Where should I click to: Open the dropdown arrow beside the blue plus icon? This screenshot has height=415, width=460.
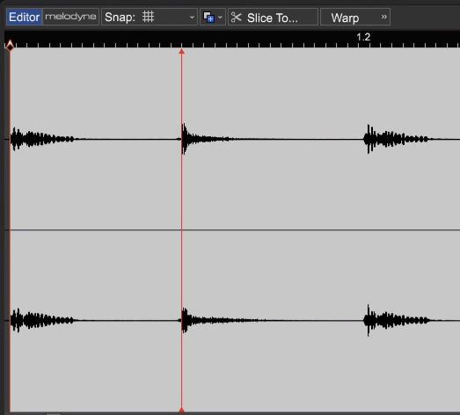click(220, 17)
